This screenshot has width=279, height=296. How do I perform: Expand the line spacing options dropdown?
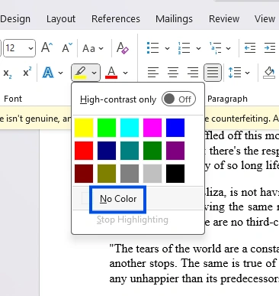pyautogui.click(x=247, y=73)
